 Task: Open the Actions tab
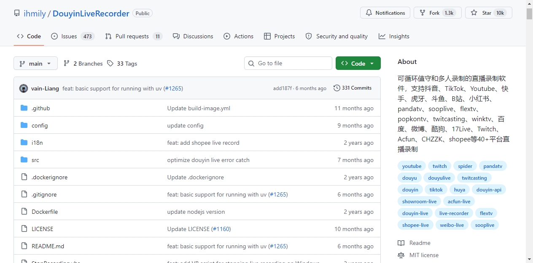coord(239,36)
